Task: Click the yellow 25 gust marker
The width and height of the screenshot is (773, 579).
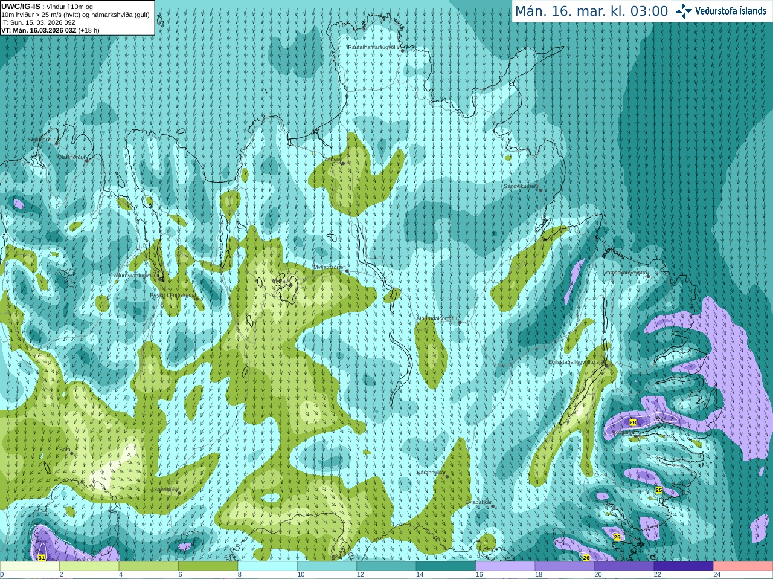Action: 659,490
